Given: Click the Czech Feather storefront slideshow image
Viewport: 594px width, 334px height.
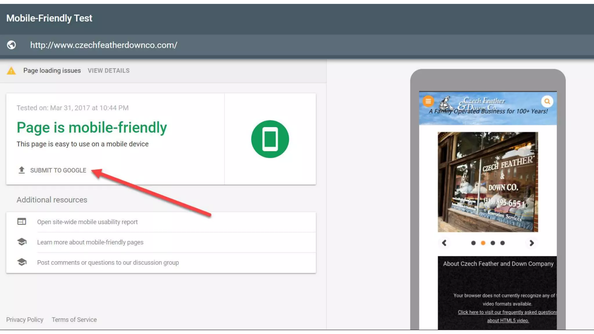Looking at the screenshot, I should pyautogui.click(x=488, y=182).
